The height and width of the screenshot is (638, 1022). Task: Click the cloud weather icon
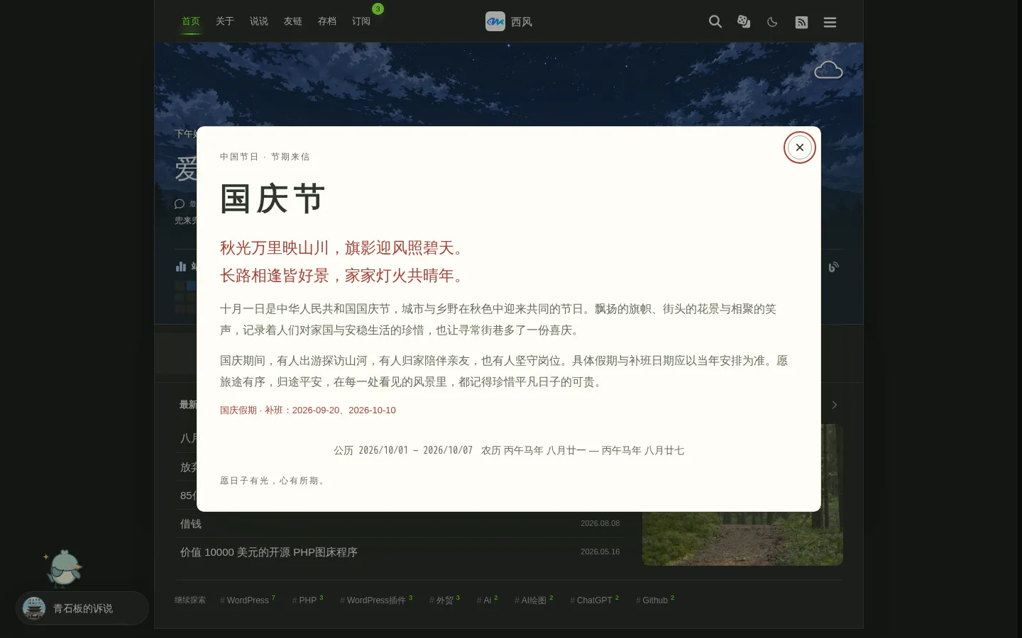tap(828, 69)
